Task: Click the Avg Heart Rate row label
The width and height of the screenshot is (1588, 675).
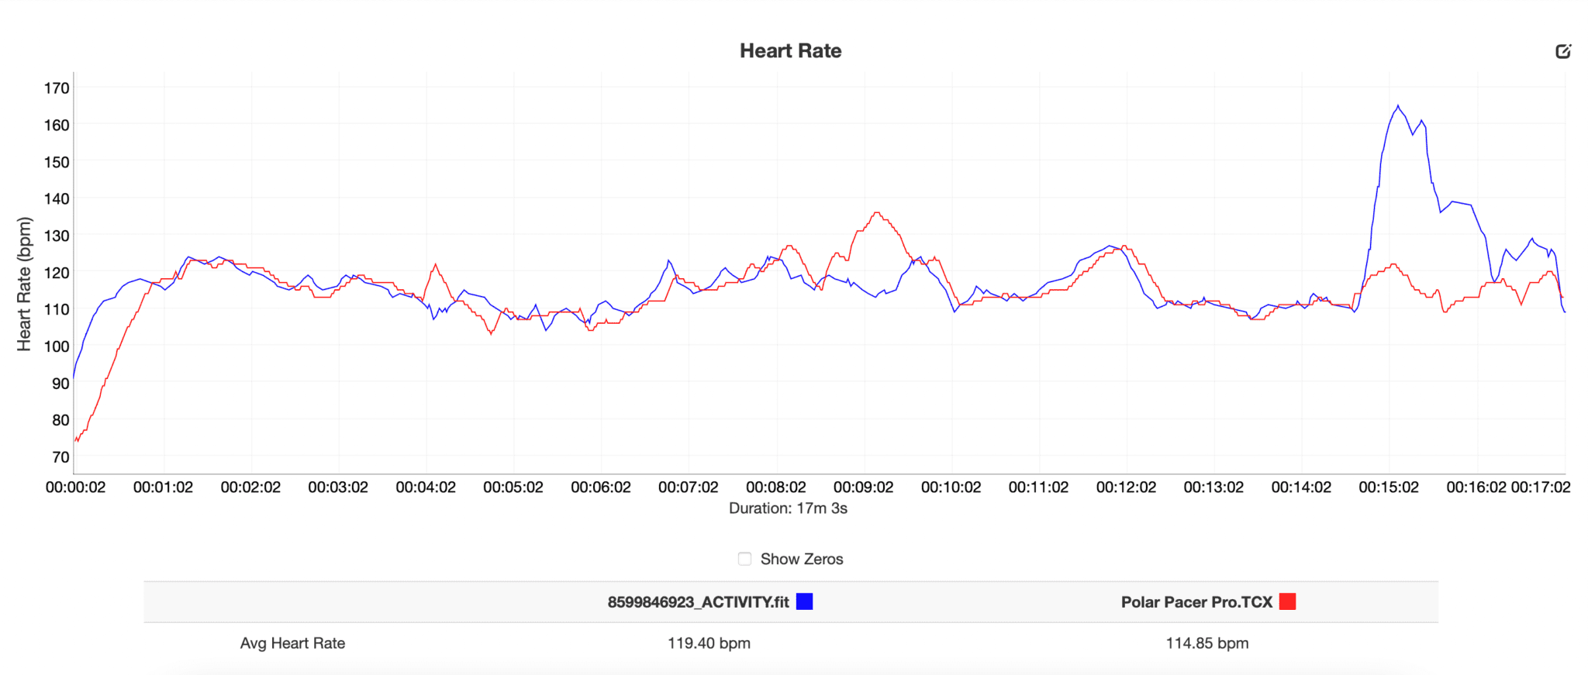Action: [292, 643]
